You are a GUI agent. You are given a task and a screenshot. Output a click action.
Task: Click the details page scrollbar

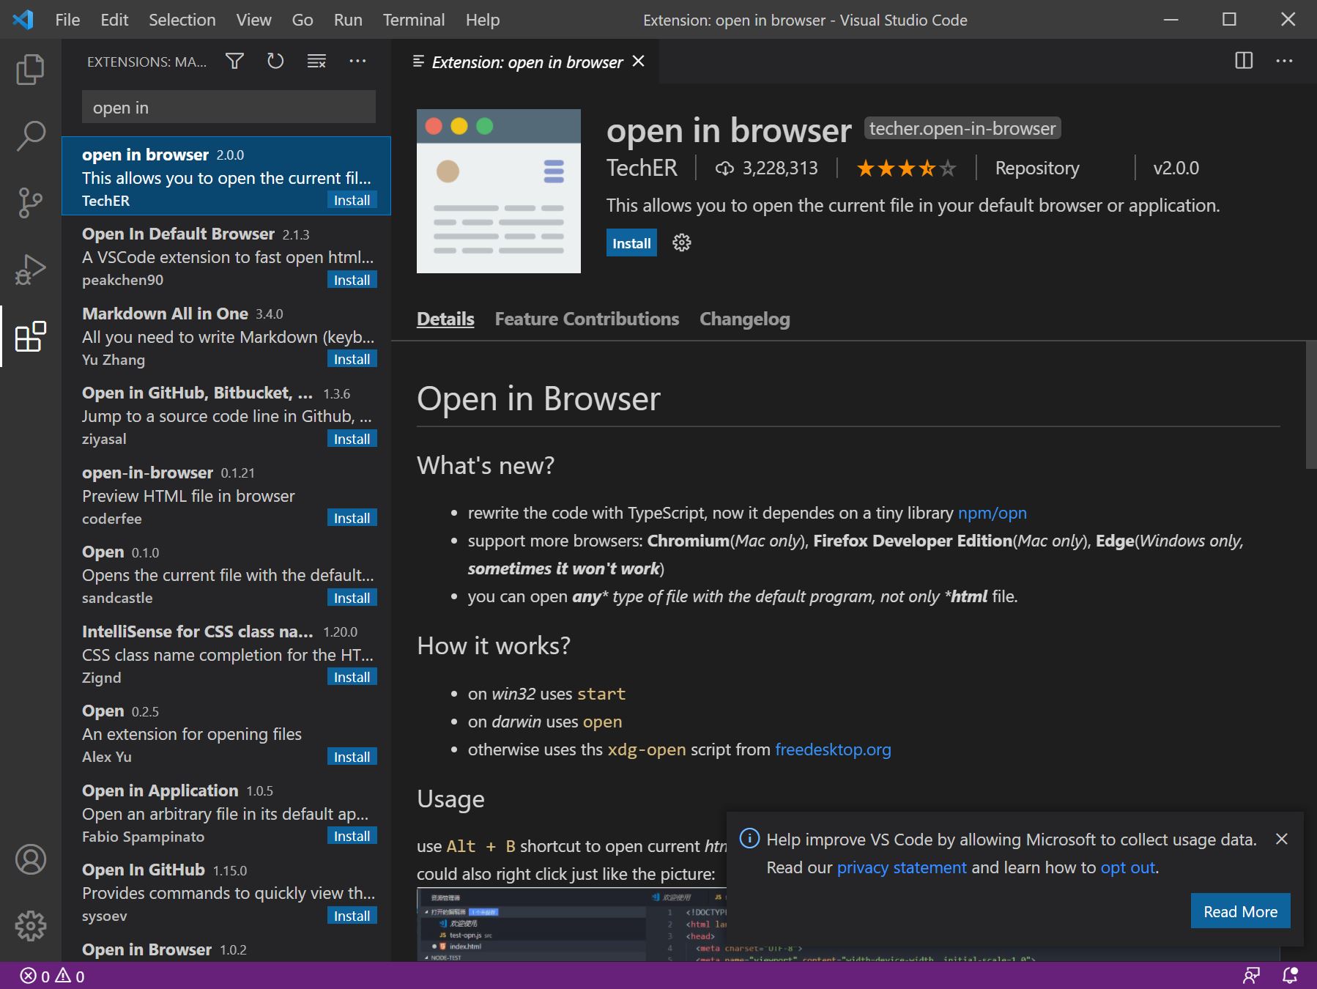tap(1310, 404)
